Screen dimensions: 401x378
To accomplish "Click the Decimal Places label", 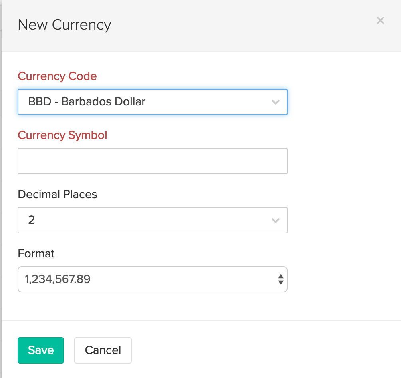I will 57,194.
